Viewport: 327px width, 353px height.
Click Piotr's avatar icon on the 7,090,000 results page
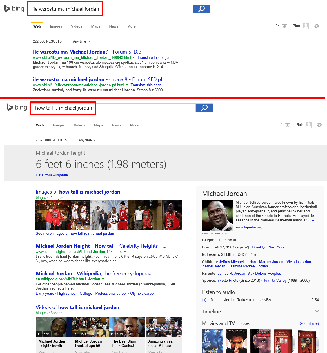click(x=309, y=125)
